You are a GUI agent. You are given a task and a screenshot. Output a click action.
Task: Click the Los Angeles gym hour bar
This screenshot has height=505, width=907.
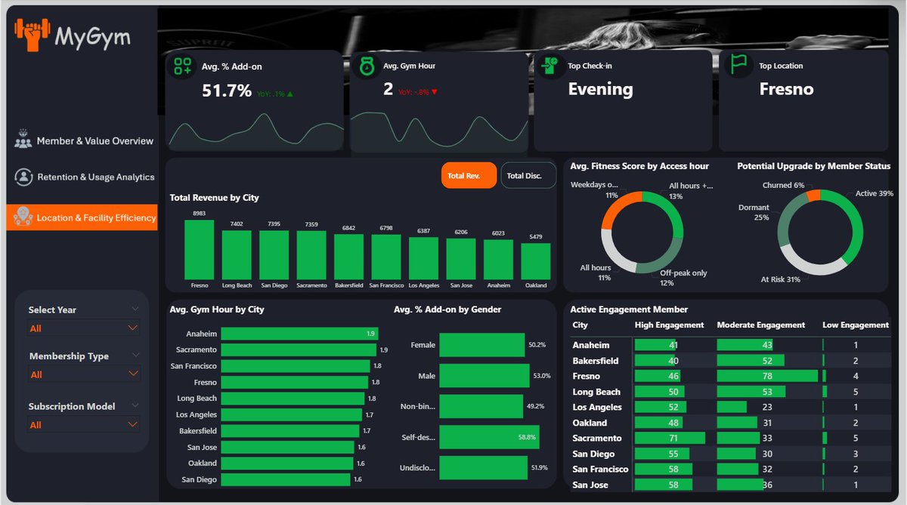pyautogui.click(x=290, y=414)
